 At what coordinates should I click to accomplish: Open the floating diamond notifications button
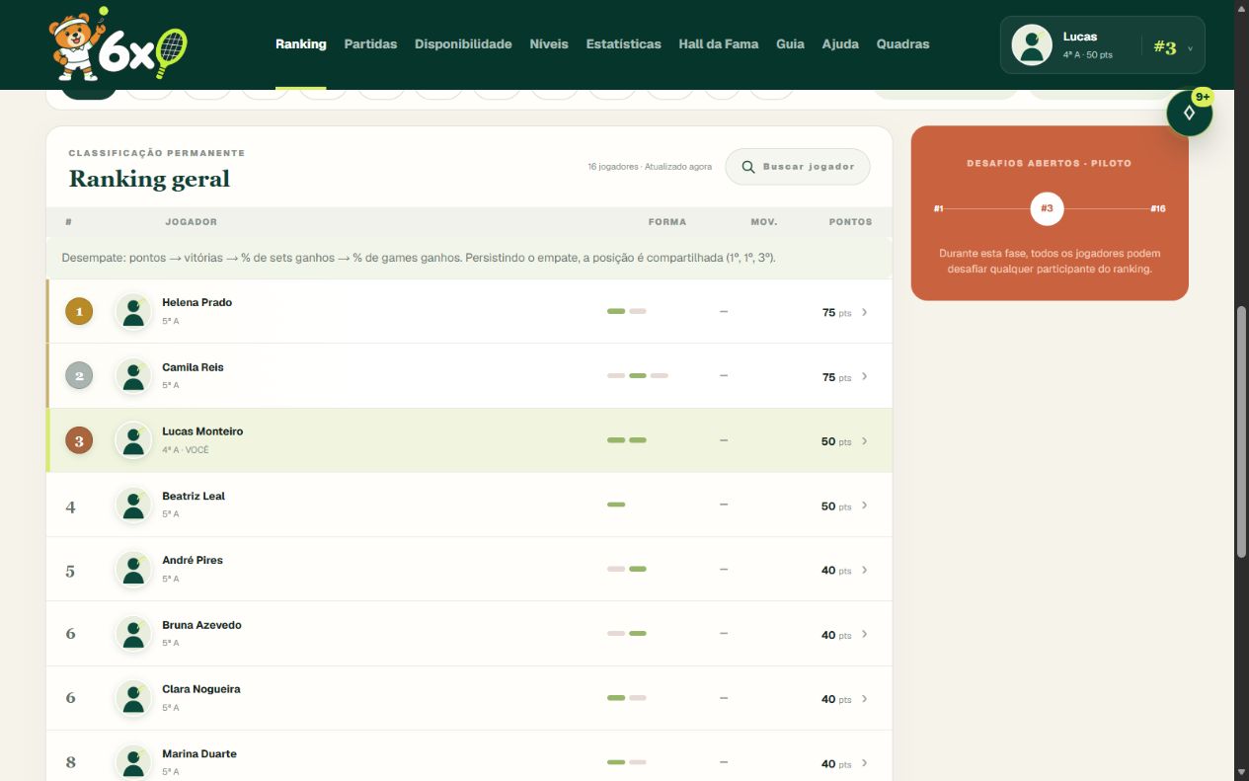(1189, 114)
